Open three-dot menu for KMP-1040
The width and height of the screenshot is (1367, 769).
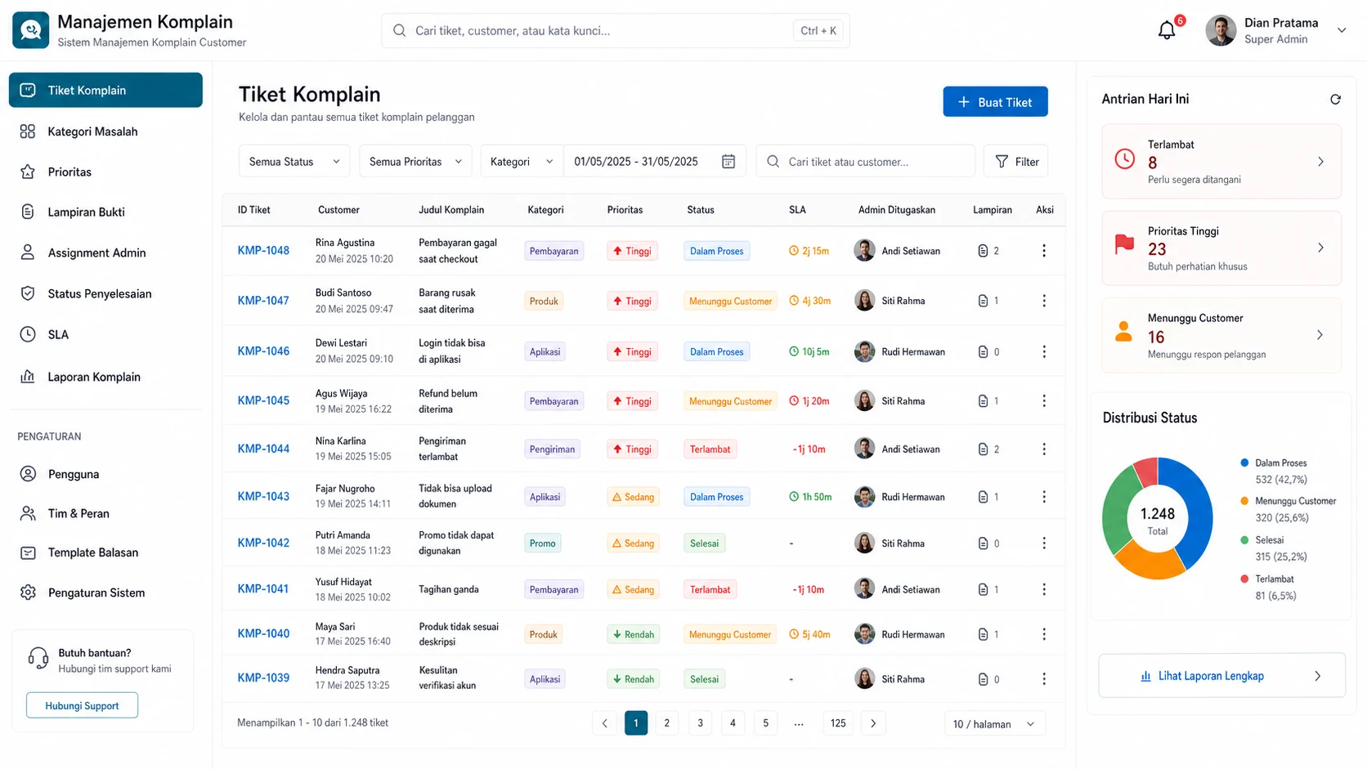tap(1044, 634)
